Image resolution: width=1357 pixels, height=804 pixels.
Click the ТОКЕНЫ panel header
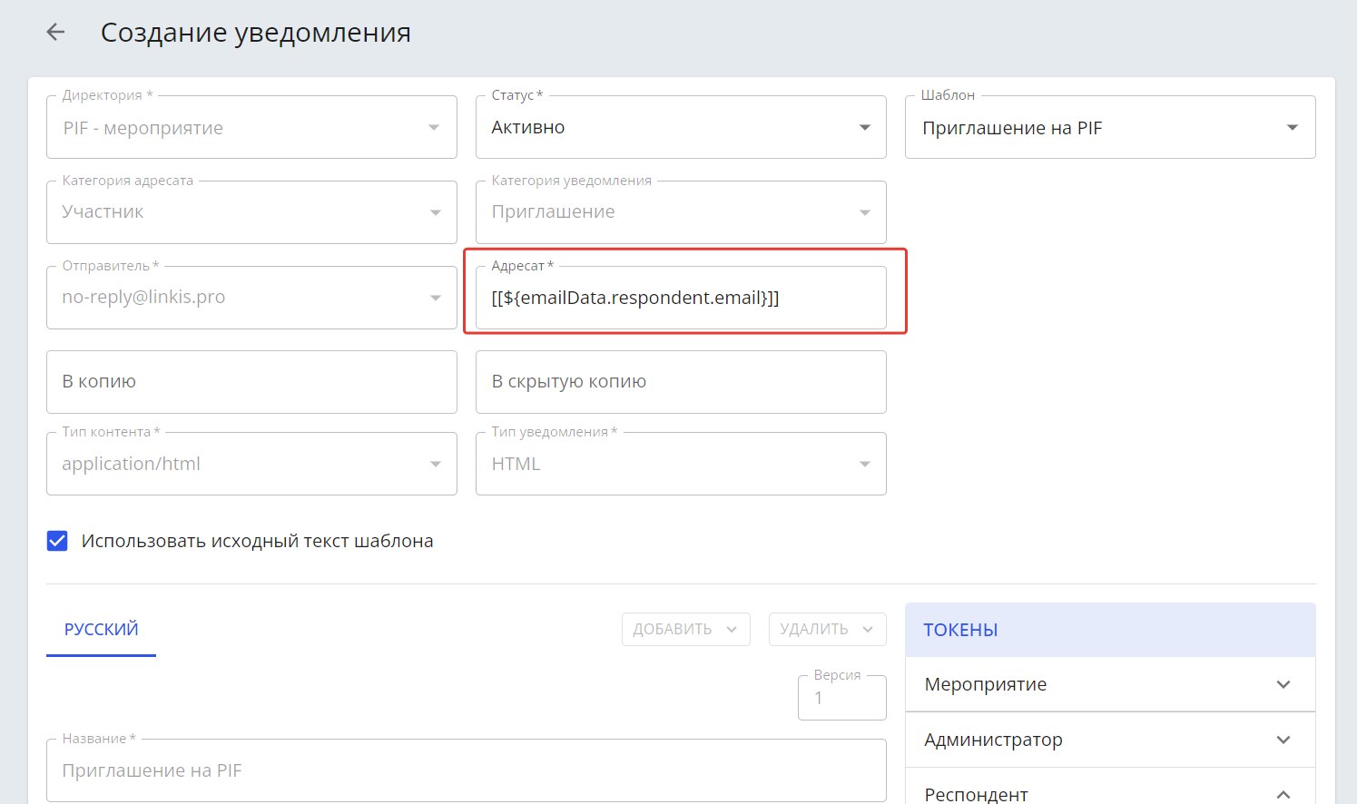1110,630
